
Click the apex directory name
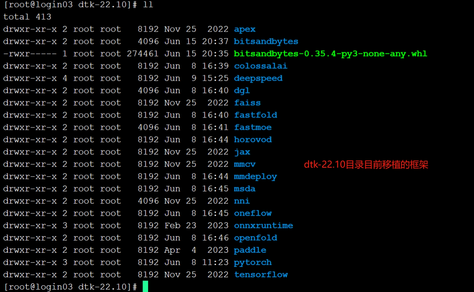(x=245, y=29)
